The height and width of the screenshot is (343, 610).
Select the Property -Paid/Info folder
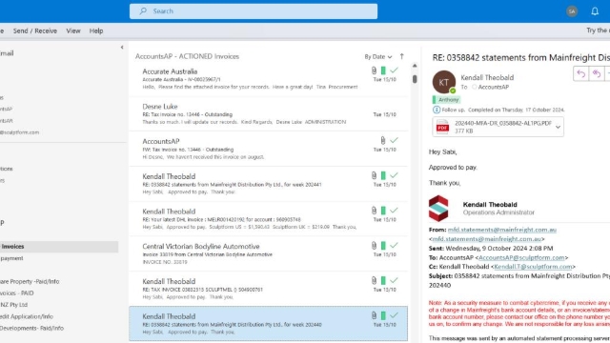30,282
